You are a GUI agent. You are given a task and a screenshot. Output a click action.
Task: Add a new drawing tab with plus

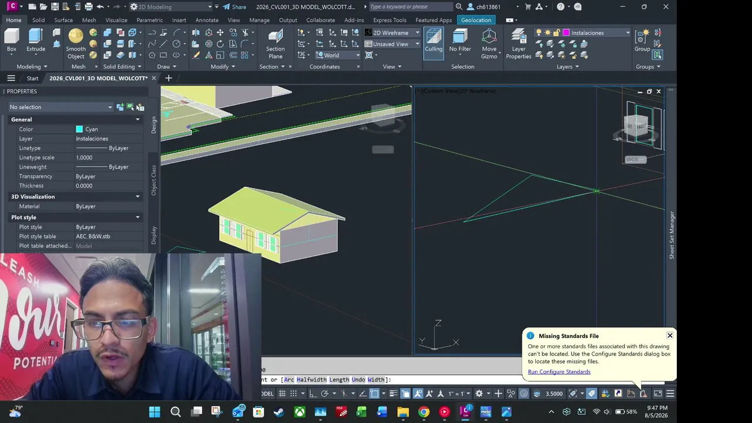[x=169, y=78]
